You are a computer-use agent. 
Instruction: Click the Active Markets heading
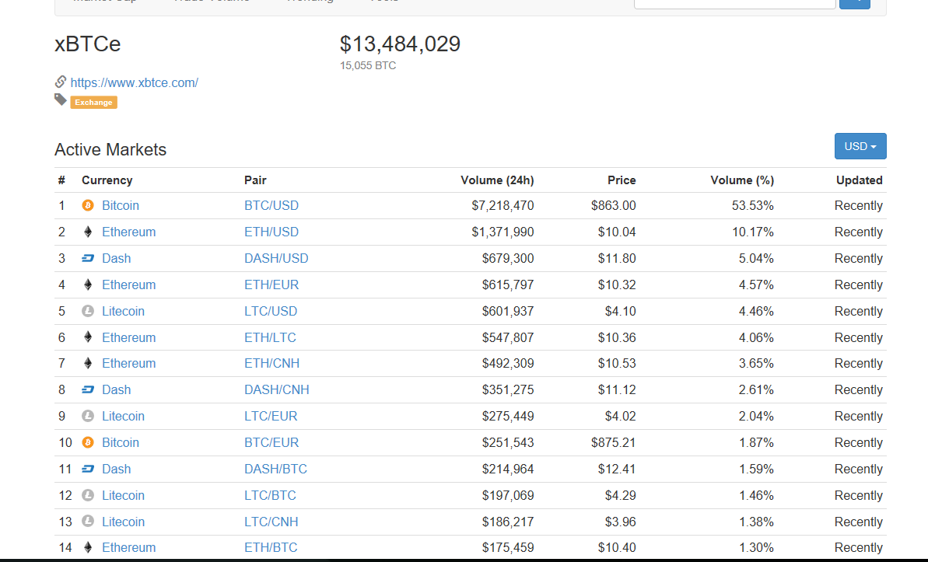pos(110,150)
